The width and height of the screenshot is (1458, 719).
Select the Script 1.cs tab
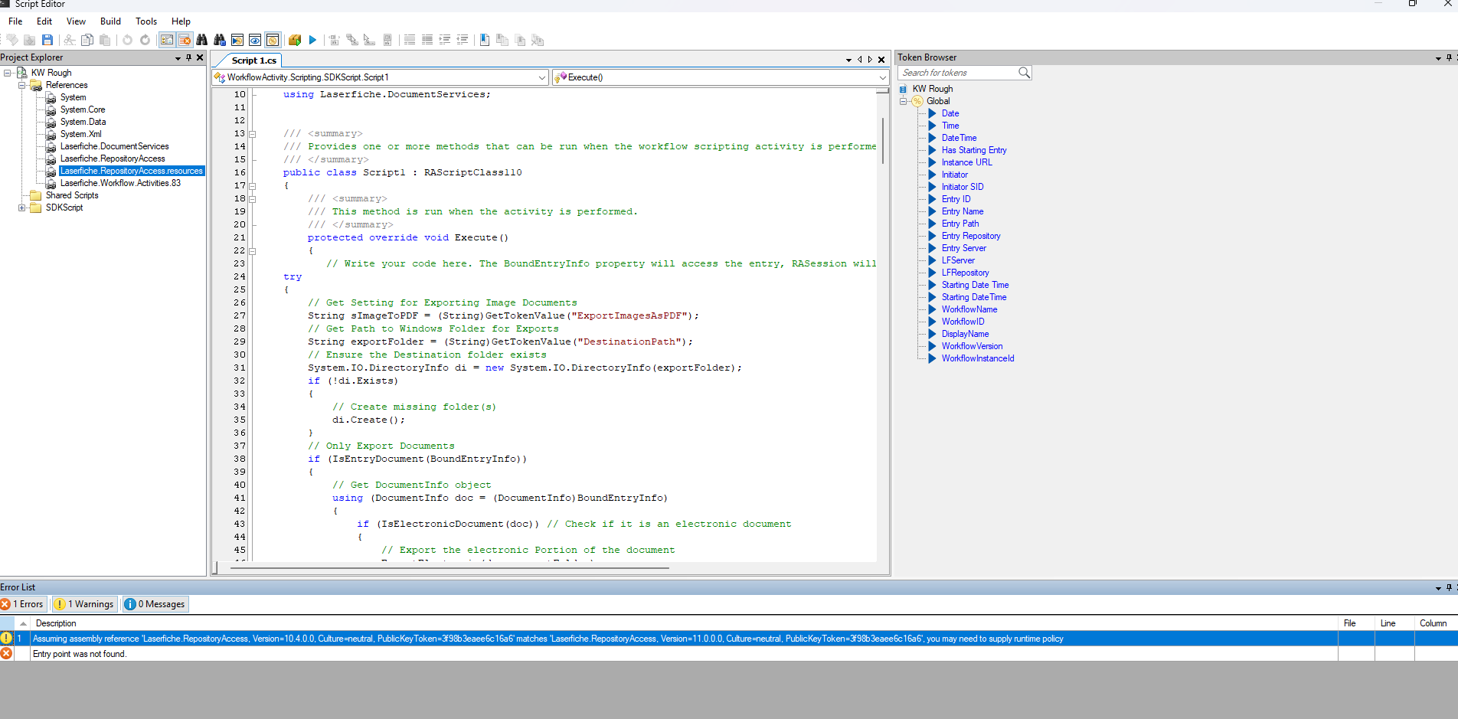253,60
